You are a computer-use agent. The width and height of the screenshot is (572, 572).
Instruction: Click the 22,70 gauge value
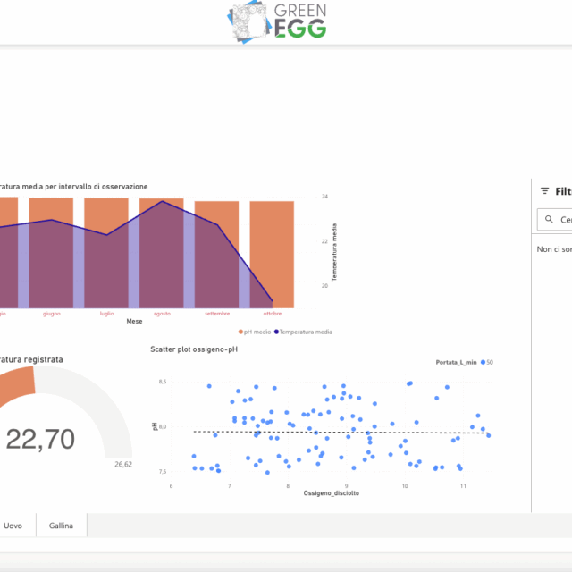click(40, 438)
